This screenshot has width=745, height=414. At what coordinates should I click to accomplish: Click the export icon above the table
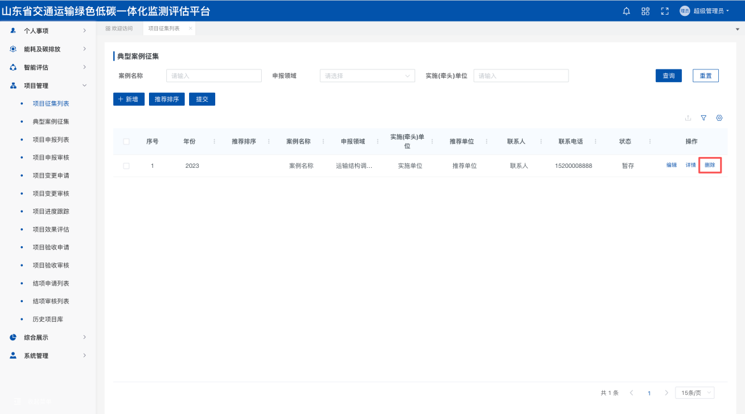tap(688, 118)
